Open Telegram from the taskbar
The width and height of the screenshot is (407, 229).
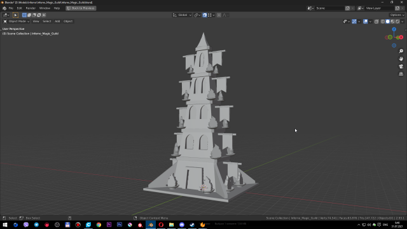click(x=36, y=225)
